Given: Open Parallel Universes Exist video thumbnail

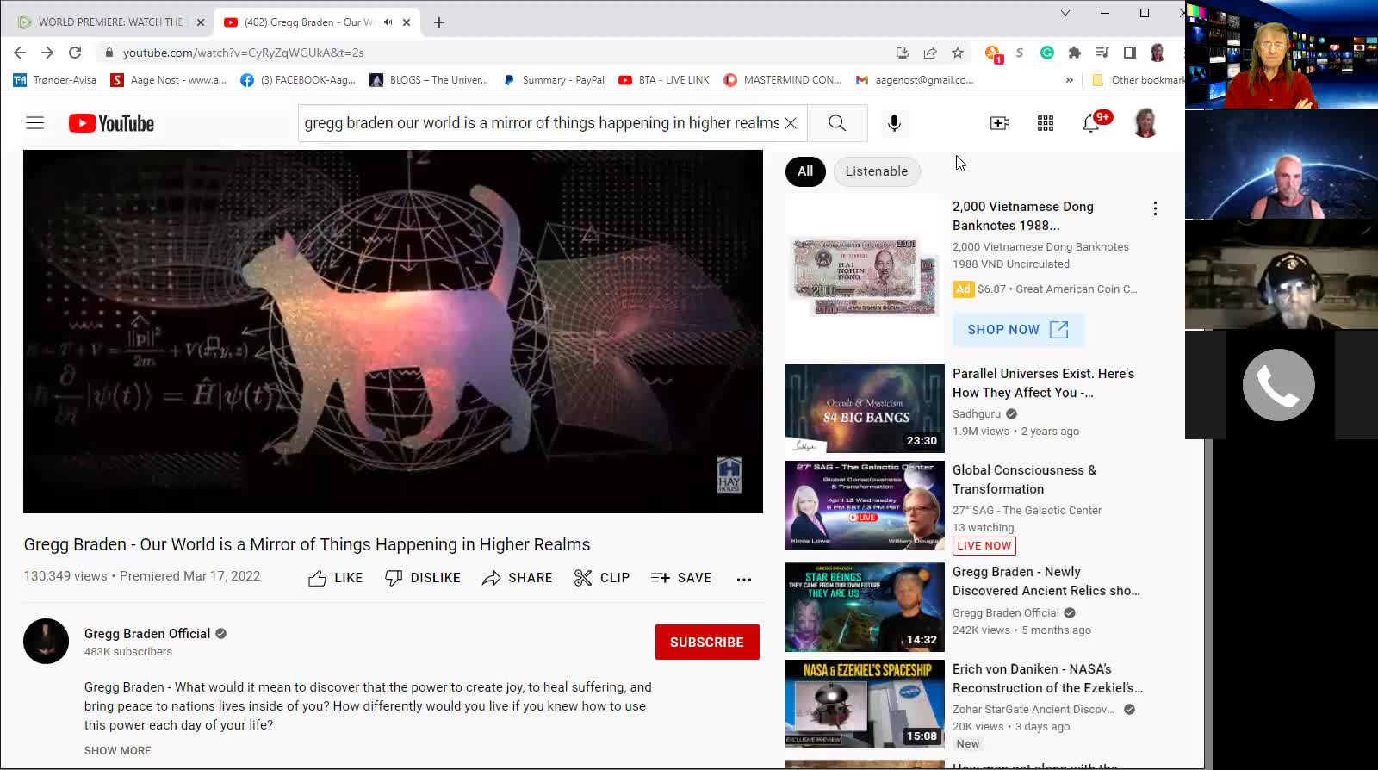Looking at the screenshot, I should (x=865, y=408).
